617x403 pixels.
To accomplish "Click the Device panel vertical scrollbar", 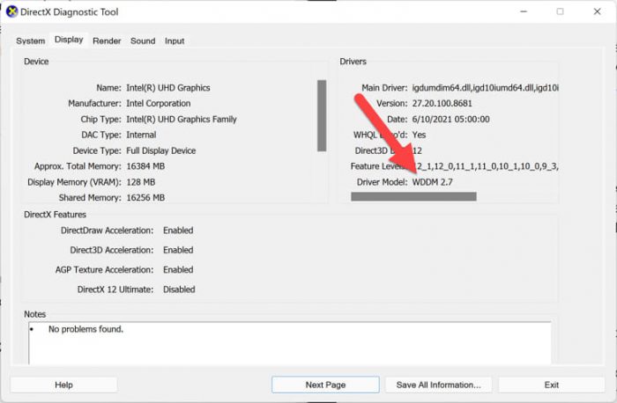I will coord(322,115).
